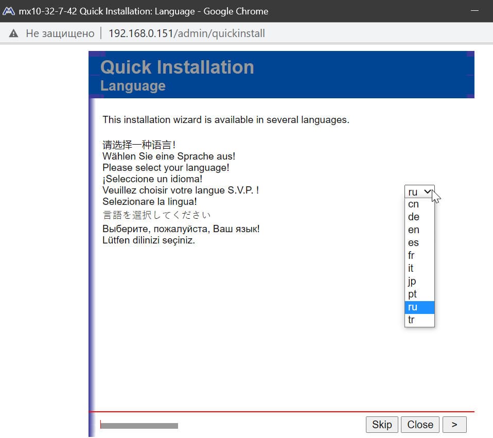Go to next step with > button
Viewport: 493px width, 438px height.
454,425
